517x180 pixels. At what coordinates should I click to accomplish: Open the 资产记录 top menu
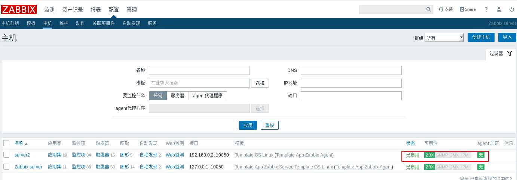coord(73,10)
